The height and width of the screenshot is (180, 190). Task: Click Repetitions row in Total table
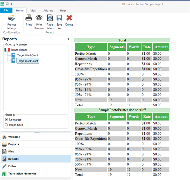(122, 64)
